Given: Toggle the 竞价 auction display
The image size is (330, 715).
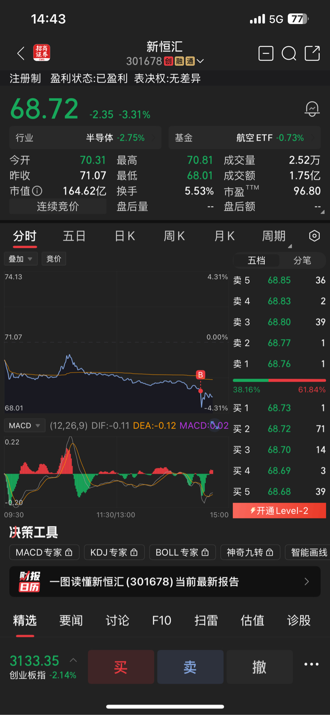Looking at the screenshot, I should tap(54, 259).
